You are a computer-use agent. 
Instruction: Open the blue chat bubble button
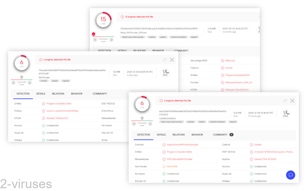pyautogui.click(x=291, y=175)
